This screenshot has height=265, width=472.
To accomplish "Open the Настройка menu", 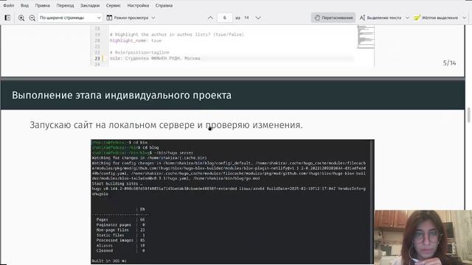I will [x=138, y=5].
